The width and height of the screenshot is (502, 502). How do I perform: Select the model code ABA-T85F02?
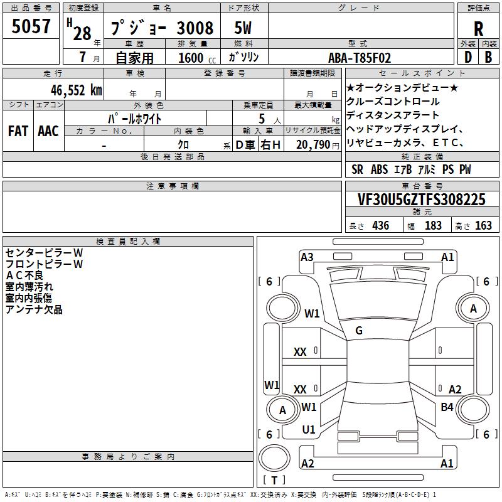pyautogui.click(x=360, y=58)
